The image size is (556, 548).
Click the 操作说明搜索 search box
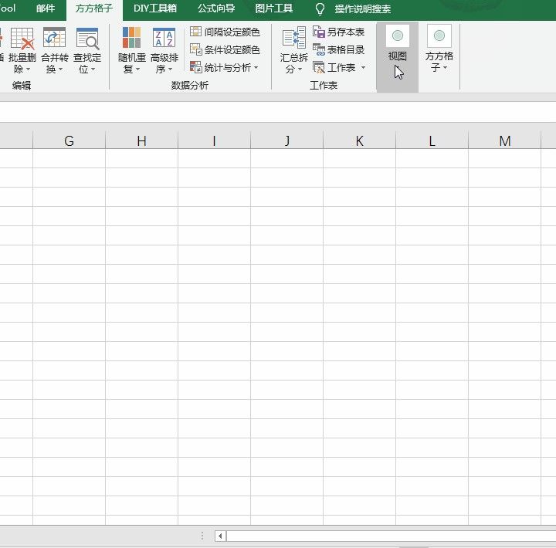362,8
